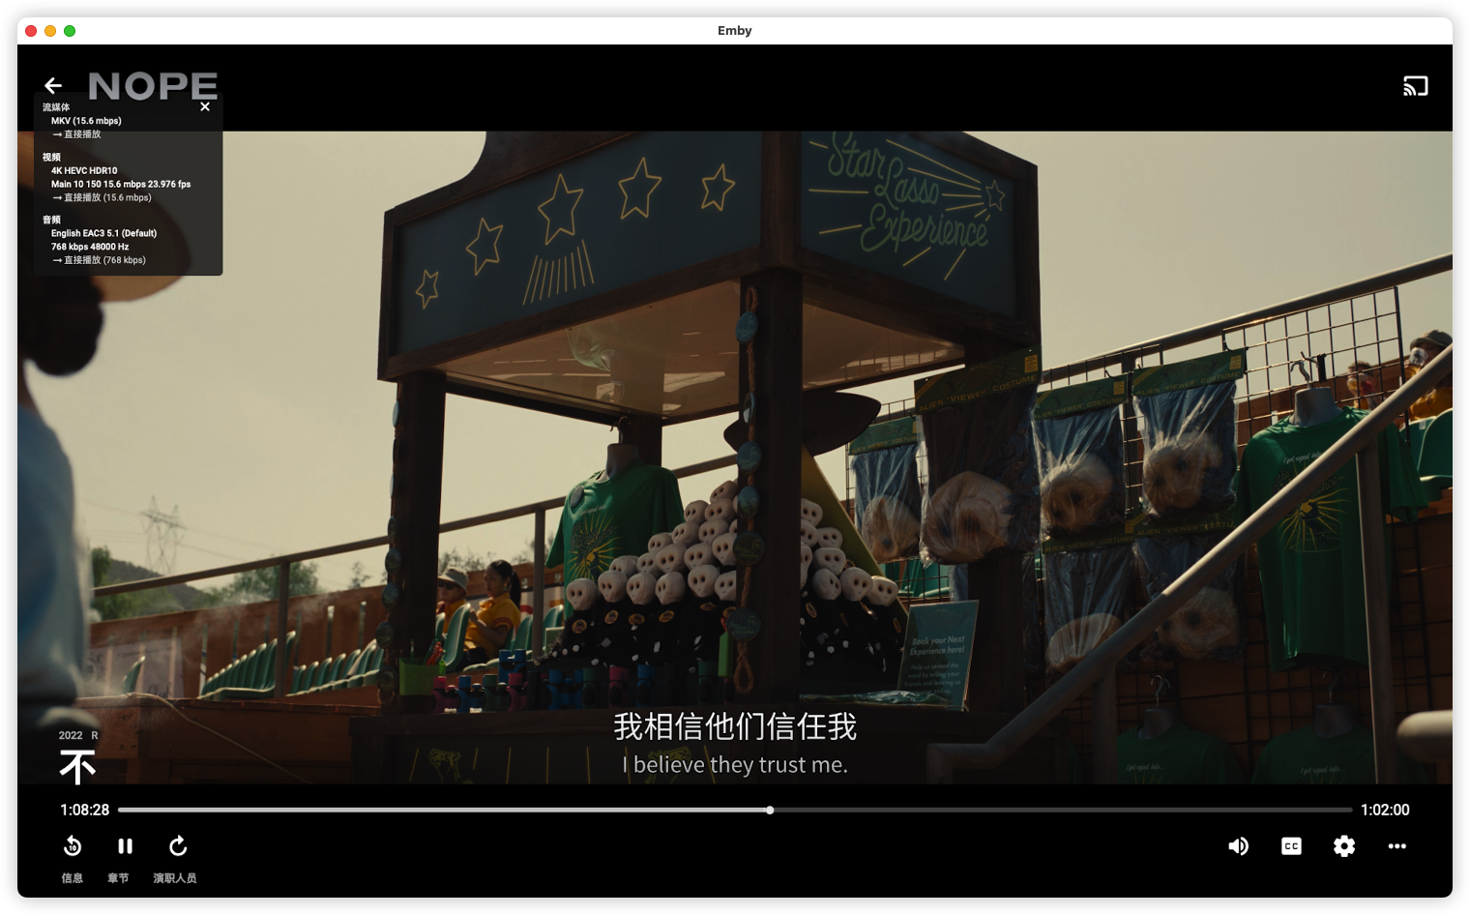Rewind 10 seconds
This screenshot has height=915, width=1470.
pos(73,846)
